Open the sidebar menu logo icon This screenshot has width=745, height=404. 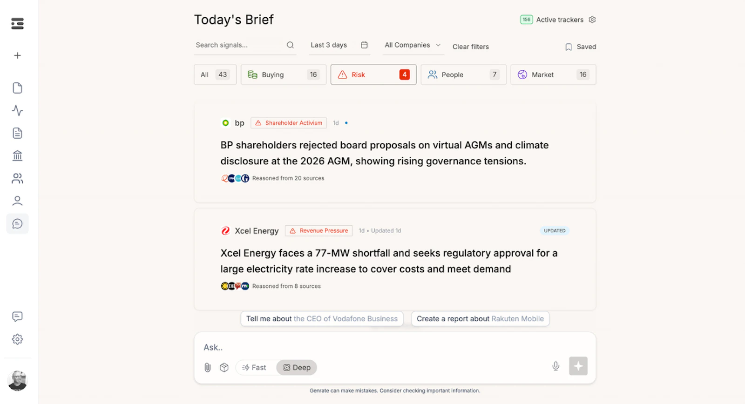tap(17, 24)
